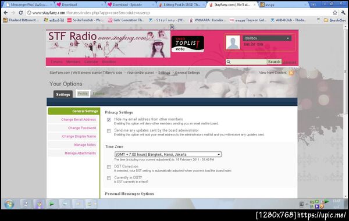Toggle Hide my email address from other members
349x221 pixels.
(109, 120)
